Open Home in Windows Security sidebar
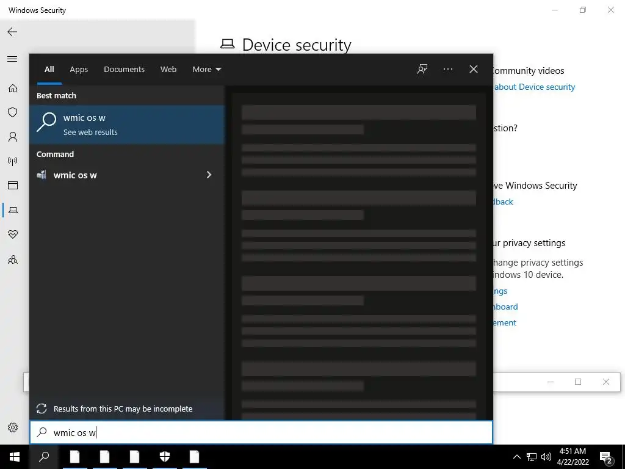Viewport: 625px width, 469px height. (13, 88)
